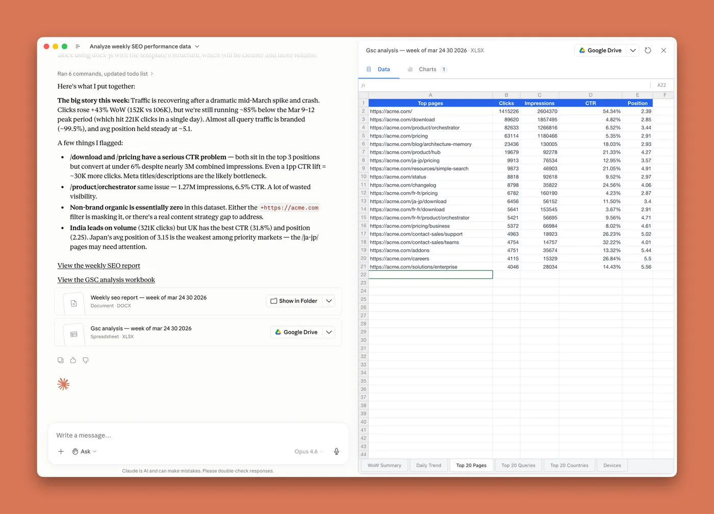Screen dimensions: 714x514
Task: Open dropdown next to Google Drive in chat
Action: pyautogui.click(x=329, y=332)
